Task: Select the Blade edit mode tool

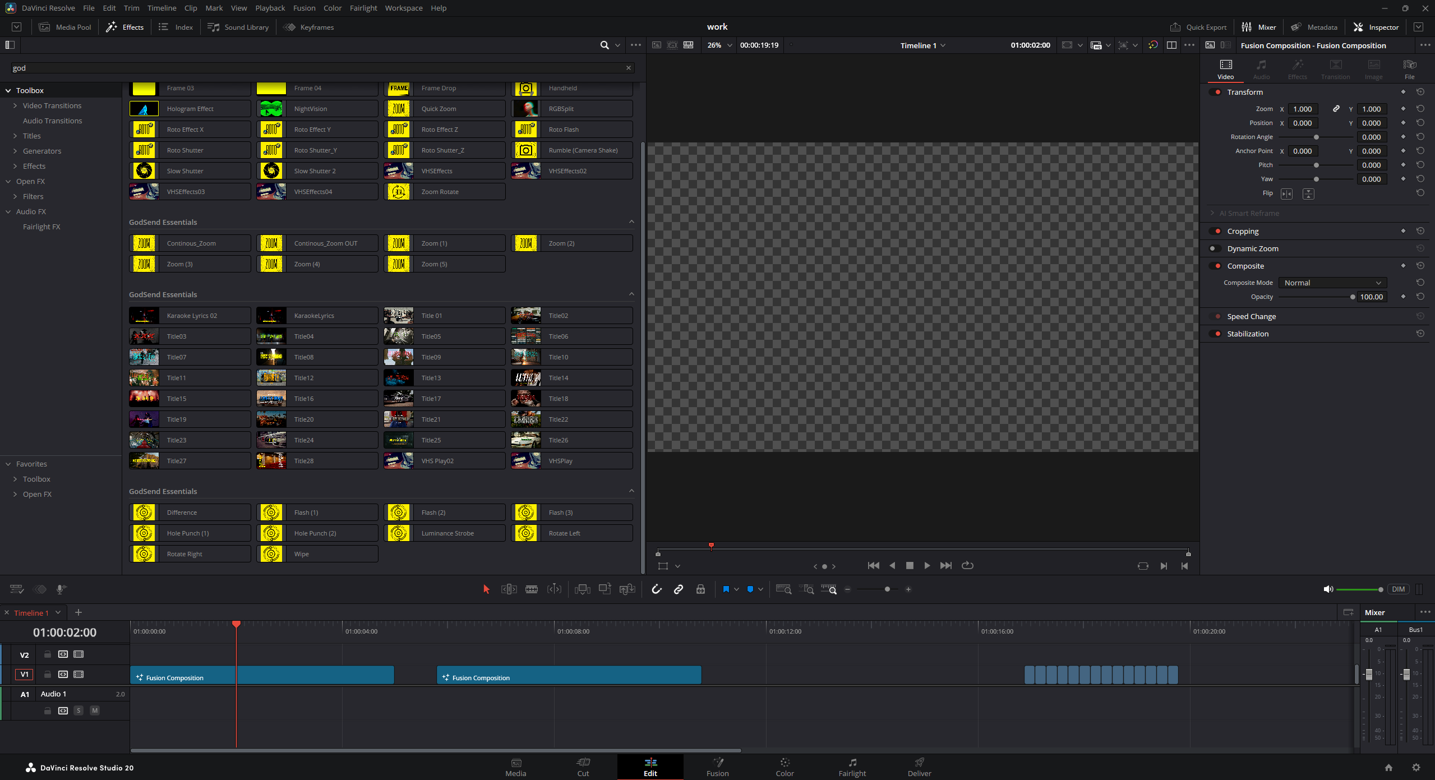Action: (x=530, y=589)
